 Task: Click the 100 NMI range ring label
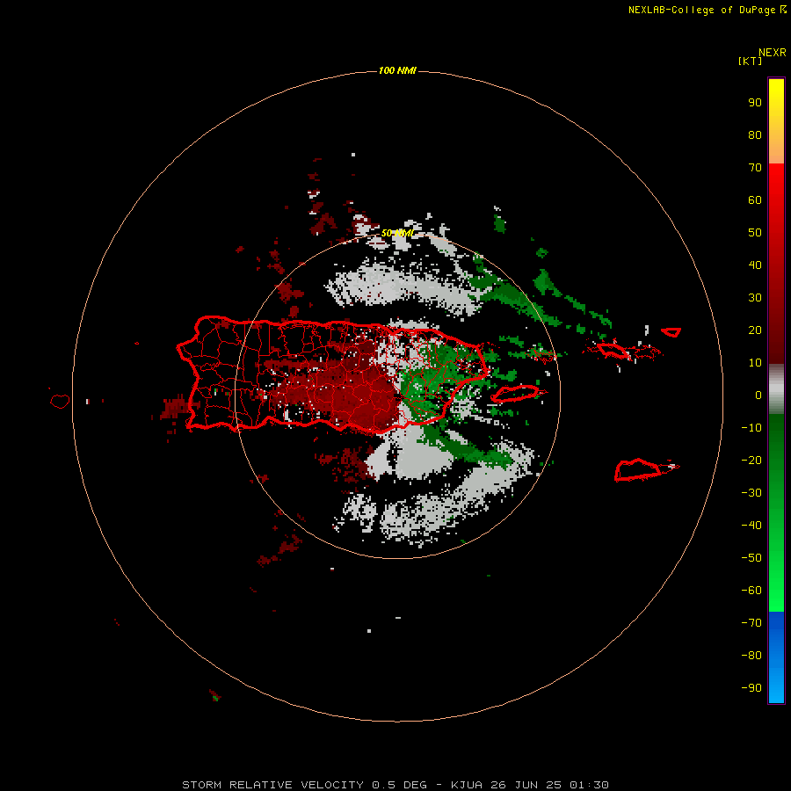point(397,70)
